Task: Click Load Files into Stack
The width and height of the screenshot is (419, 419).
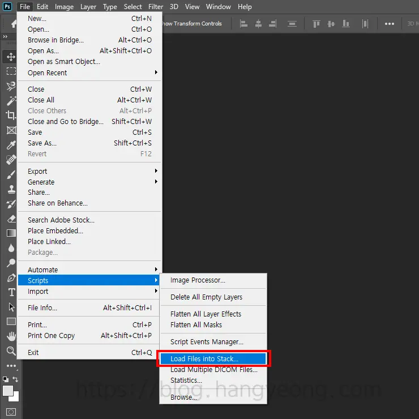Action: pyautogui.click(x=204, y=358)
